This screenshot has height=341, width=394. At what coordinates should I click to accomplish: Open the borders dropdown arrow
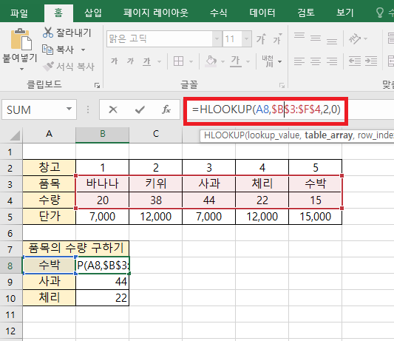[191, 61]
